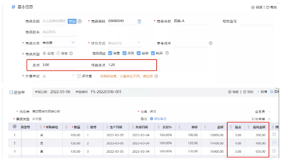This screenshot has height=161, width=286.
Task: Sort by 单价 column
Action: coord(179,127)
